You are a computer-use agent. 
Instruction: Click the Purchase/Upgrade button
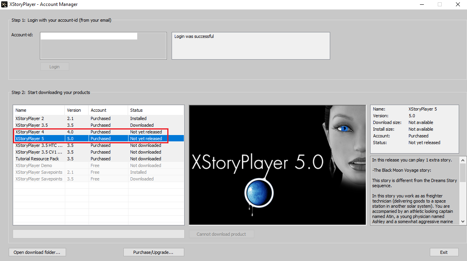(x=153, y=252)
